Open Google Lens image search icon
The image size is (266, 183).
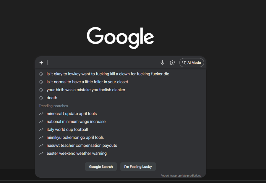point(172,62)
